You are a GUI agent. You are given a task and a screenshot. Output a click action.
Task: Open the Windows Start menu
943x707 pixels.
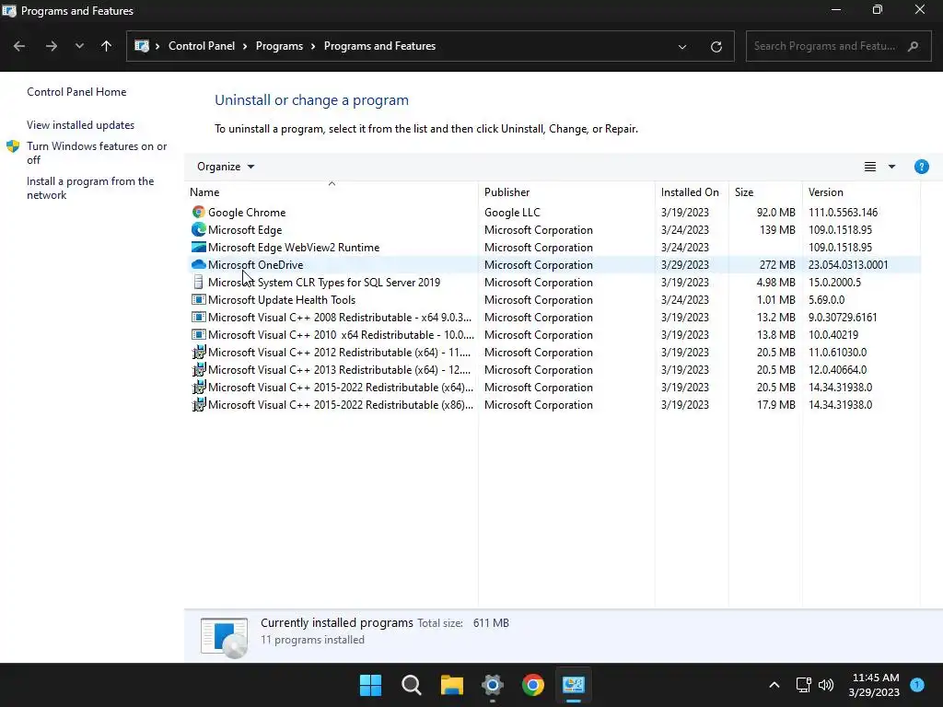click(370, 685)
